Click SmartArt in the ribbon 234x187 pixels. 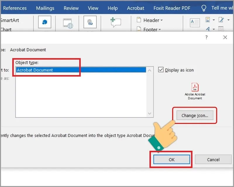click(9, 20)
